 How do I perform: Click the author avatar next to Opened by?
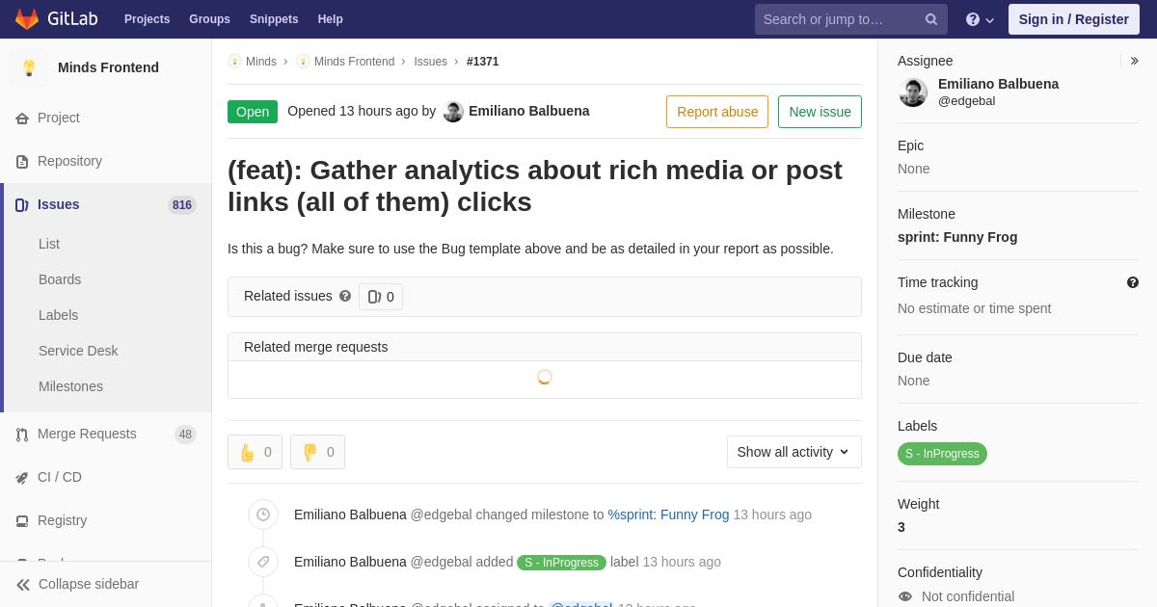click(x=453, y=112)
